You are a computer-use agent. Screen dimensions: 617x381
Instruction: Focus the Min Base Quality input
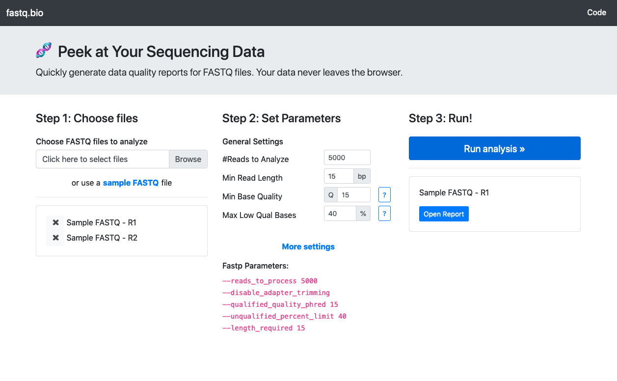pyautogui.click(x=353, y=195)
